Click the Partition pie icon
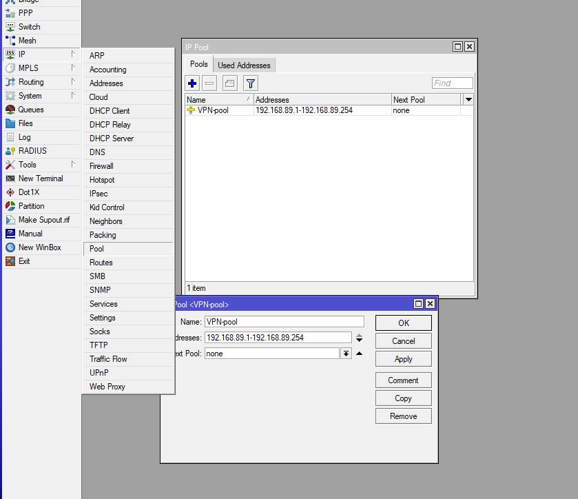578x499 pixels. click(10, 206)
